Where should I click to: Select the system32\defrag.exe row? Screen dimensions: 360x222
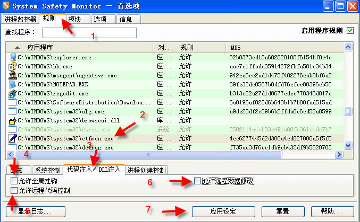[x=175, y=147]
